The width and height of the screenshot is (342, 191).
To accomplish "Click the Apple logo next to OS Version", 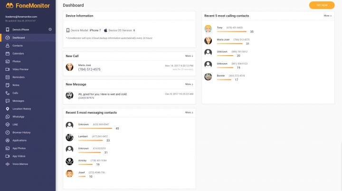I will pos(105,30).
